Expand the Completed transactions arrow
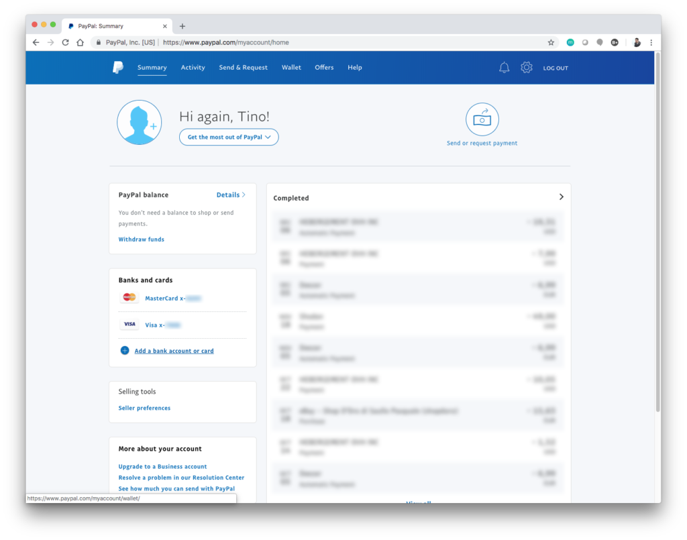The width and height of the screenshot is (687, 540). coord(561,197)
